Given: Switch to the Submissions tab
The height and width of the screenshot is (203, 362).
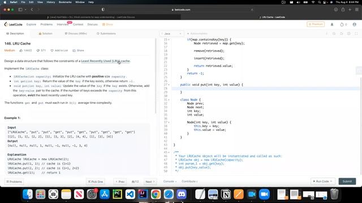Looking at the screenshot, I should point(106,34).
